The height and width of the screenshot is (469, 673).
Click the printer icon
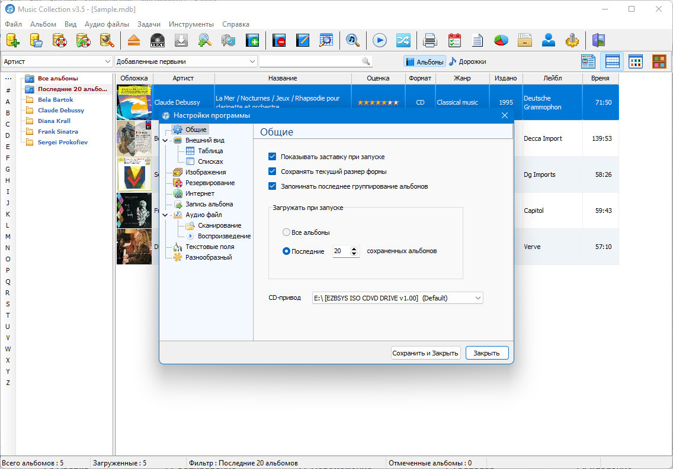pyautogui.click(x=430, y=40)
